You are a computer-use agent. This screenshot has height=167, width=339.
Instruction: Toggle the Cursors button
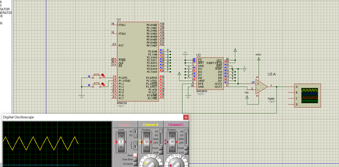(136, 164)
